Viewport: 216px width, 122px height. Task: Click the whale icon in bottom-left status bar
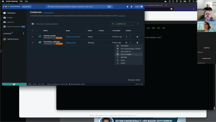(x=14, y=84)
